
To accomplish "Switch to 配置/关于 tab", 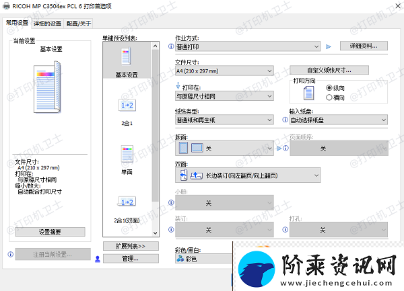I will [x=79, y=24].
